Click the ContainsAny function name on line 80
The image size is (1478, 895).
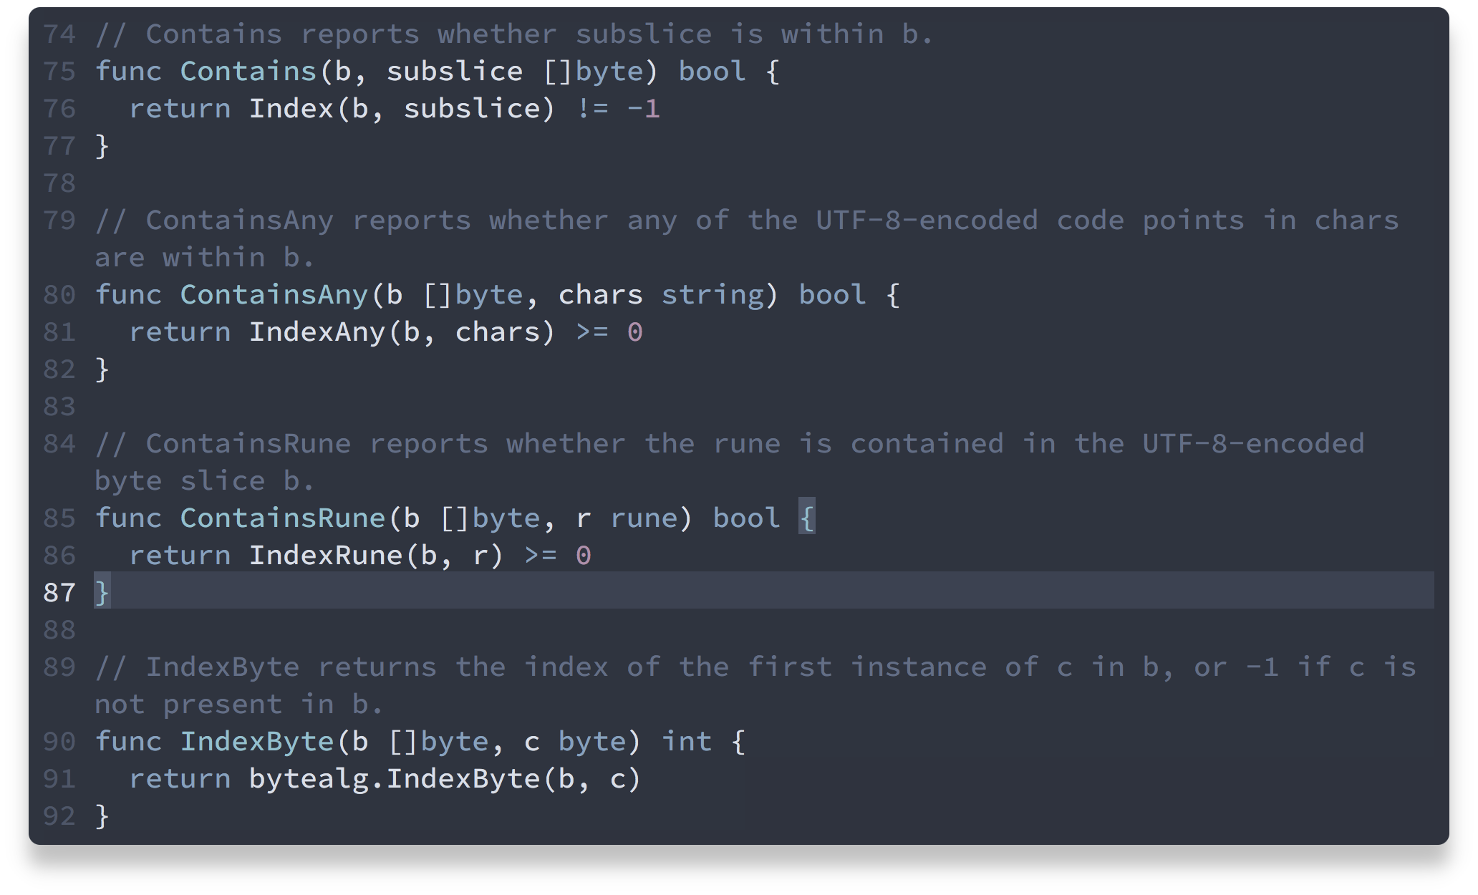click(274, 294)
